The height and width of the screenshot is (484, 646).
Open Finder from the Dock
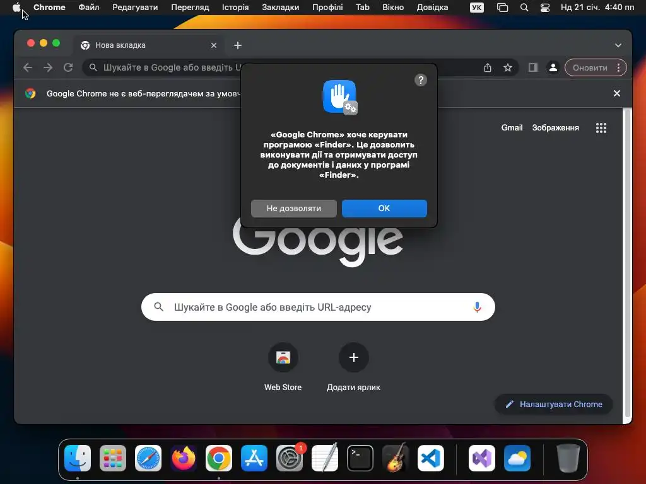(78, 458)
